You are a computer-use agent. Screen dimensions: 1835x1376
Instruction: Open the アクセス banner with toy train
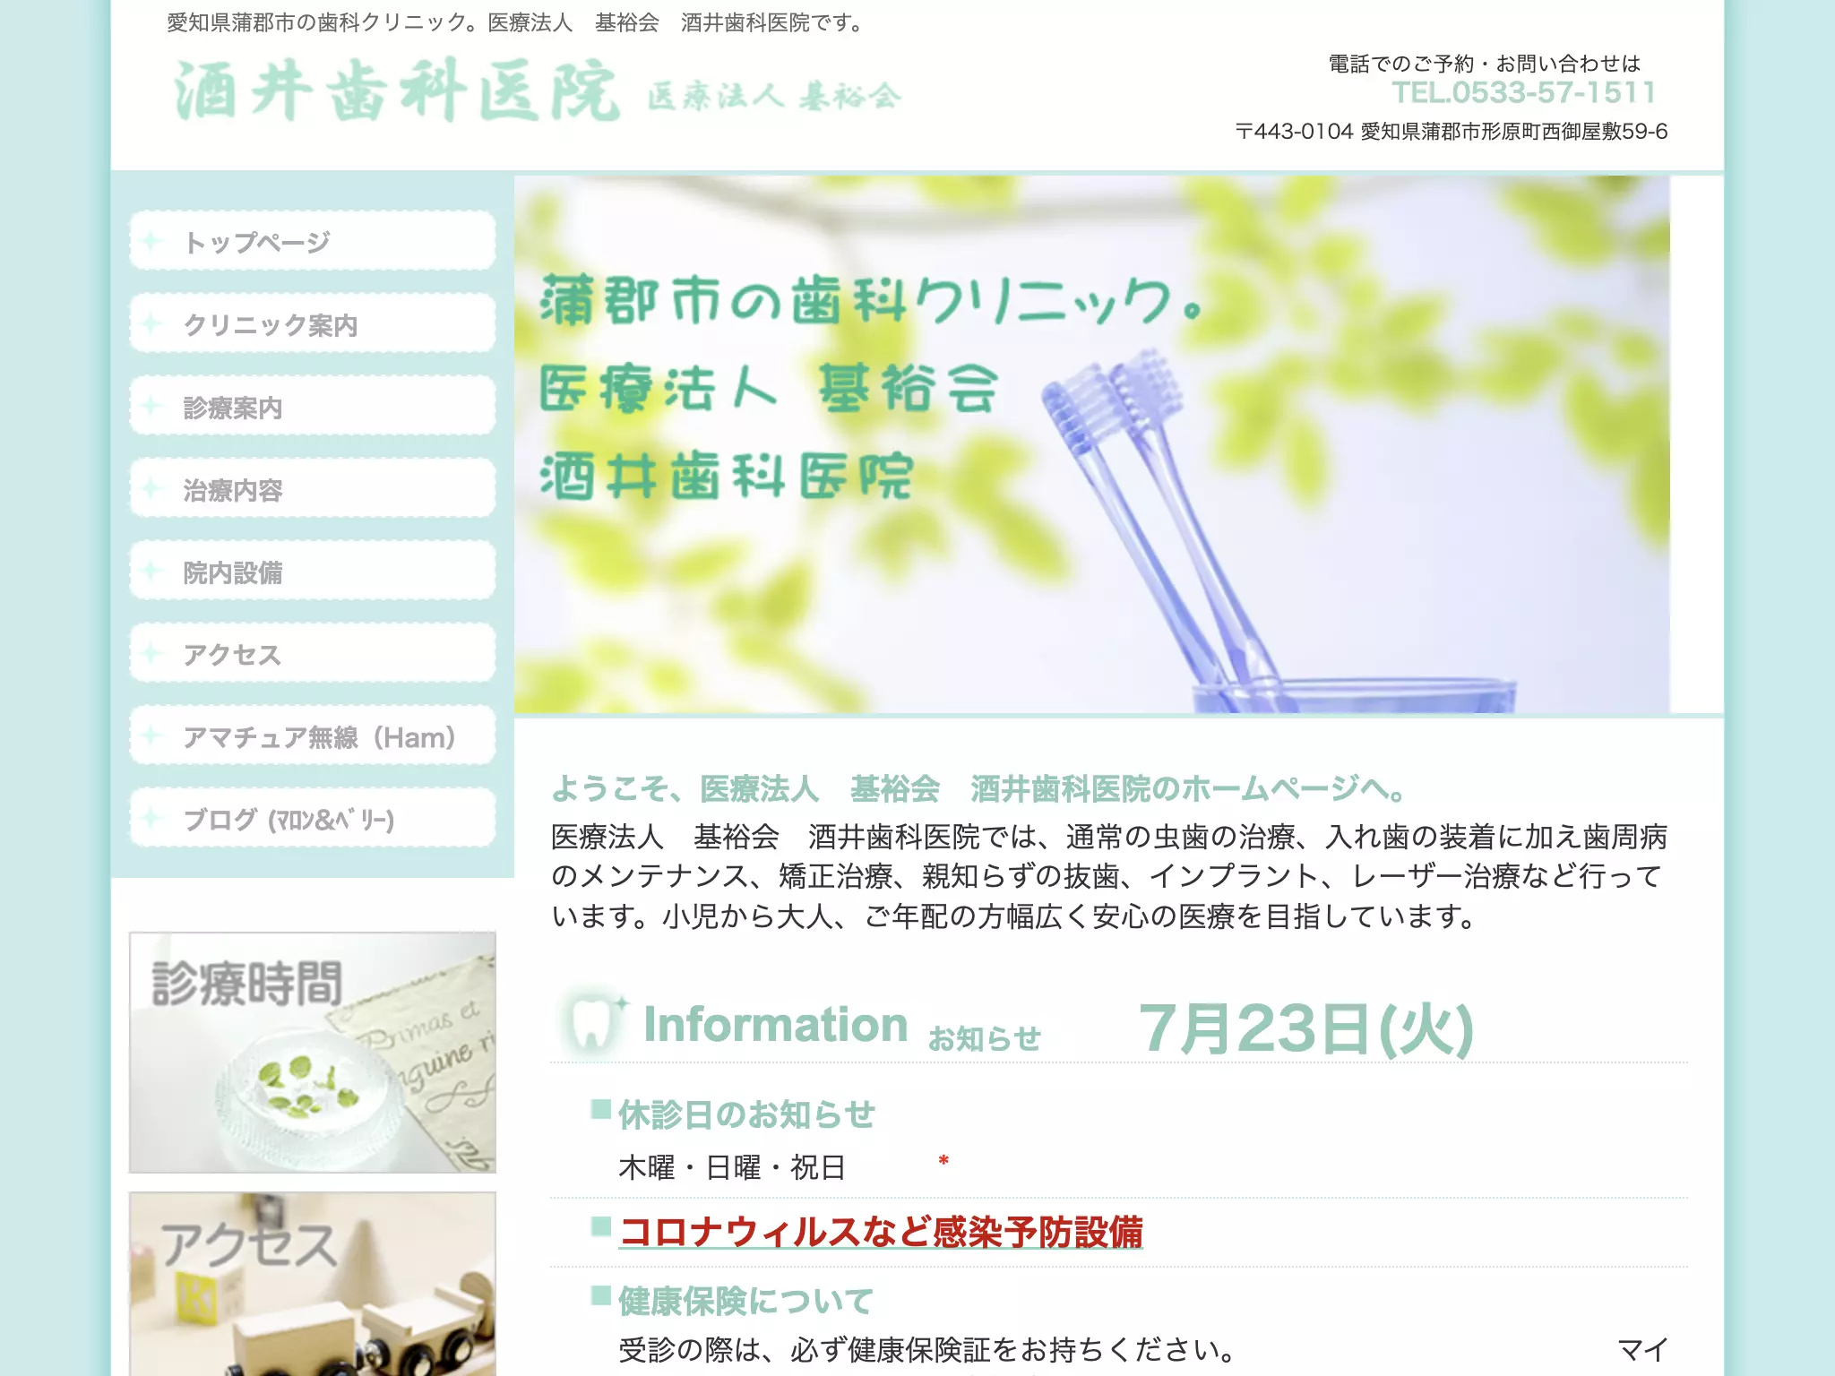[312, 1283]
